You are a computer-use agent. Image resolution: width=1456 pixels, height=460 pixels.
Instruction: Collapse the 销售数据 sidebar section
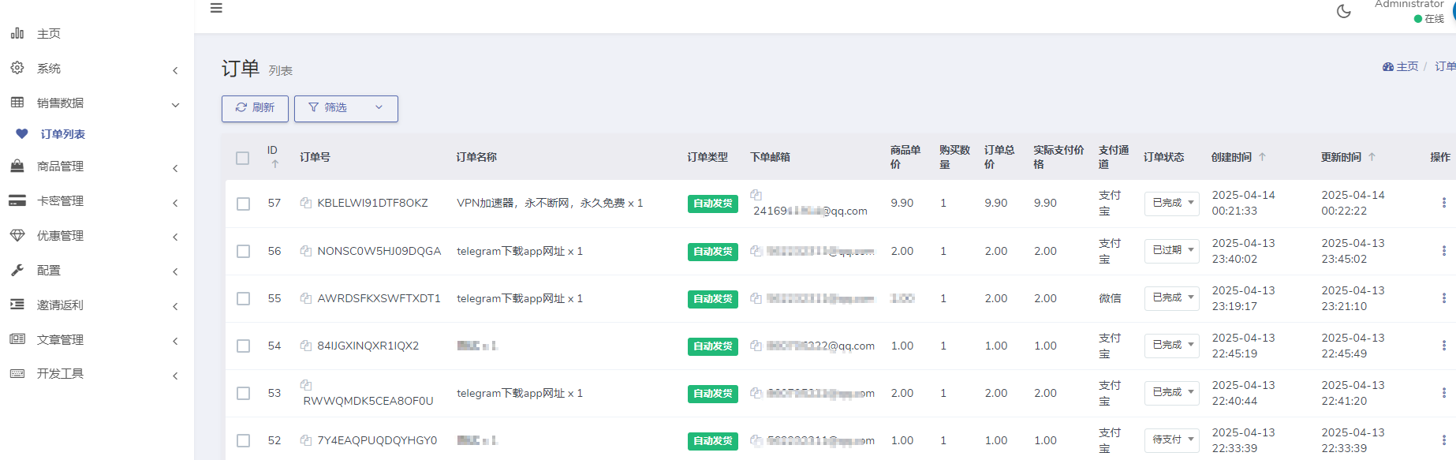click(95, 103)
